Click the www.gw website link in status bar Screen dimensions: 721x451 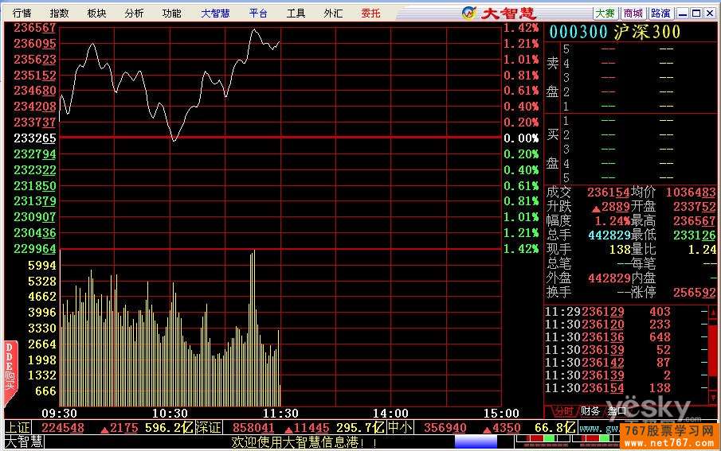(599, 429)
